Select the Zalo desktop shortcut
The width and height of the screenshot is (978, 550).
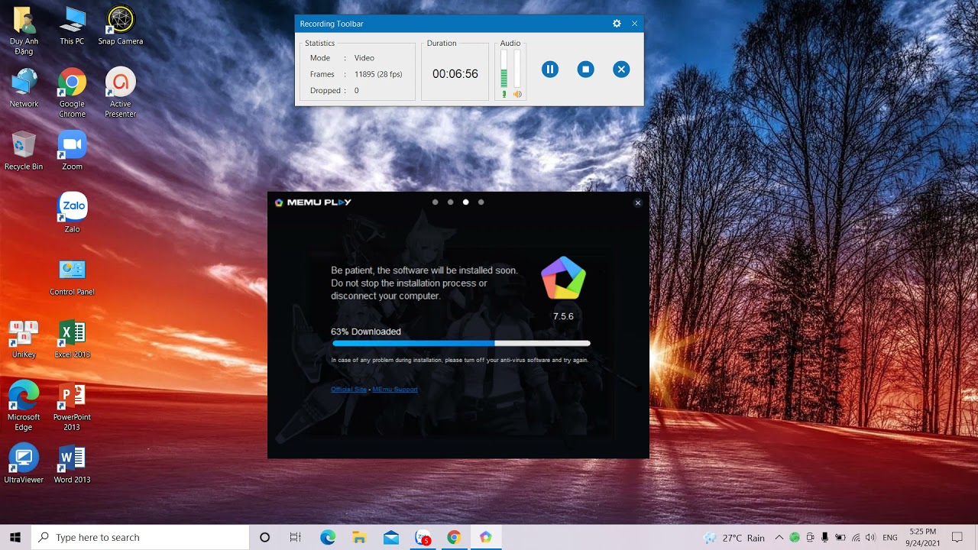[72, 214]
